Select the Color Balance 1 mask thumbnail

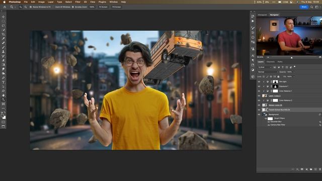[275, 91]
